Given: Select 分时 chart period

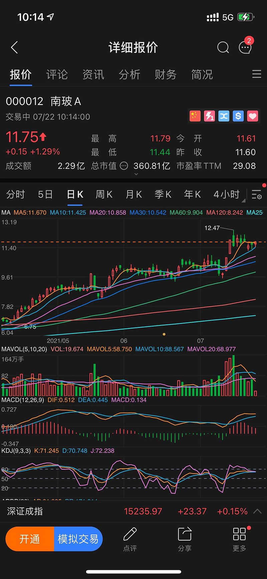Looking at the screenshot, I should pos(15,194).
